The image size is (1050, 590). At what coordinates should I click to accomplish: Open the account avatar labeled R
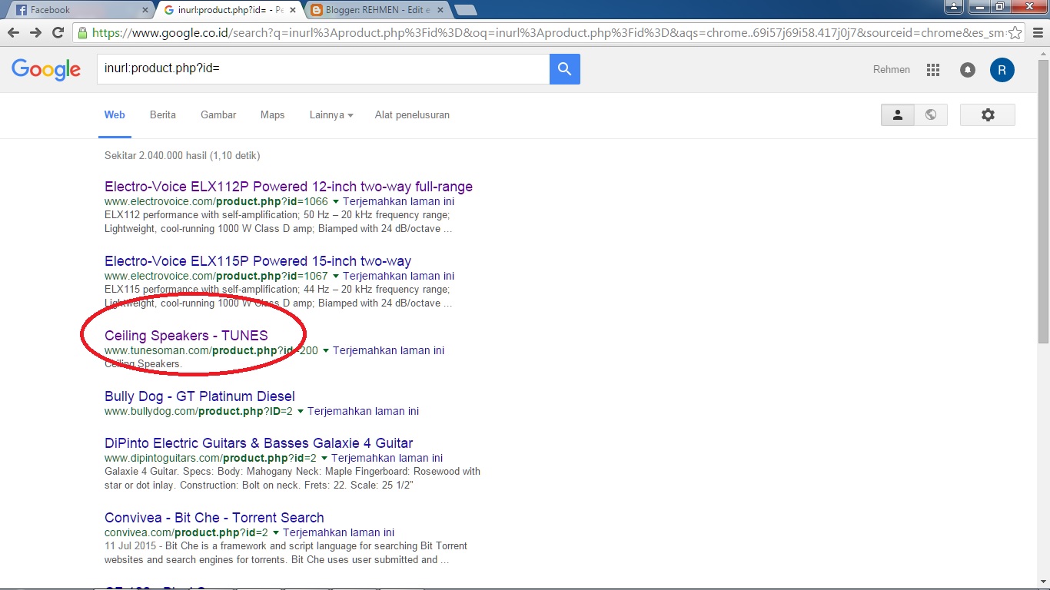[x=1002, y=70]
